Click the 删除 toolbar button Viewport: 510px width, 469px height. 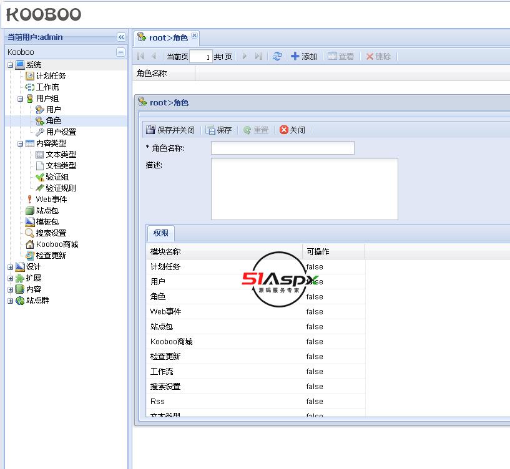378,56
